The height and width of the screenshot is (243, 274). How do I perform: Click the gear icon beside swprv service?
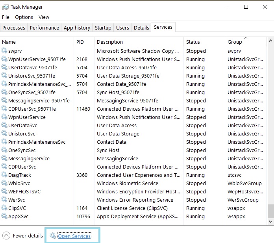[x=4, y=51]
